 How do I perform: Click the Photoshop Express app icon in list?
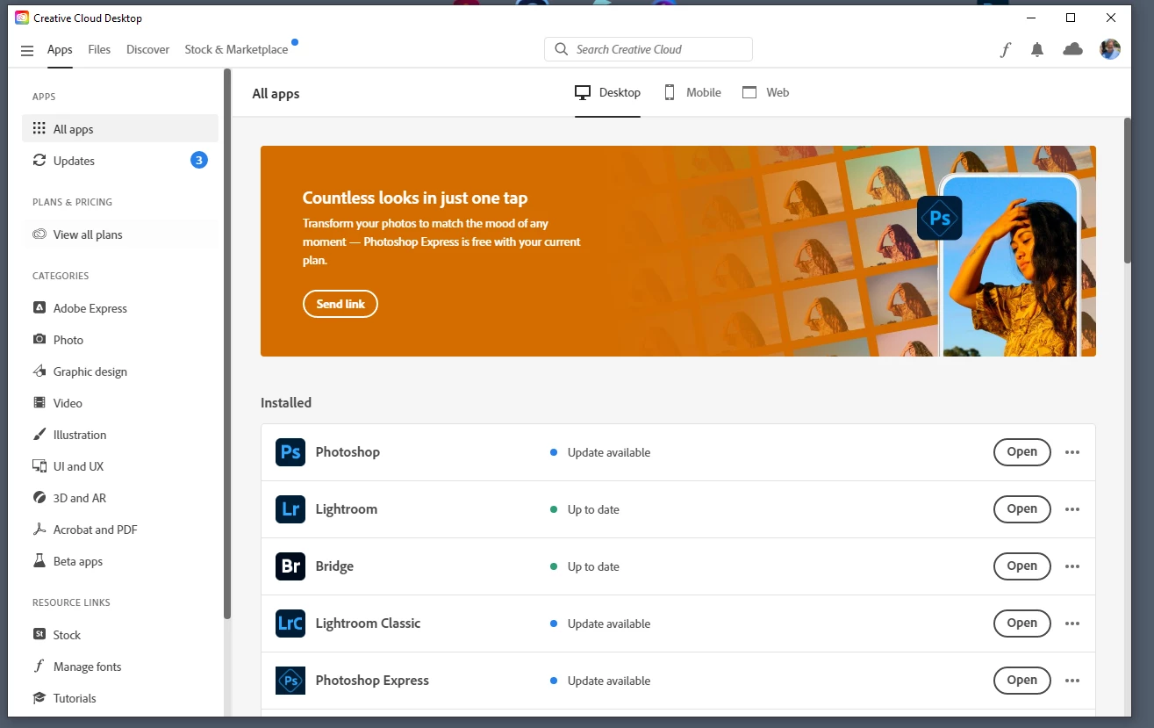(x=290, y=681)
